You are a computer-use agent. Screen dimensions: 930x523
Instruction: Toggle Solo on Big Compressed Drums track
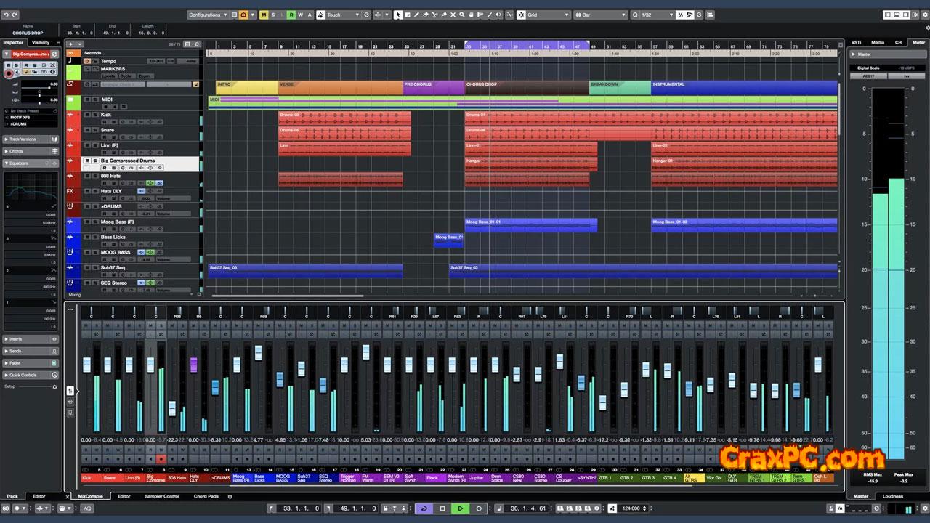point(95,161)
